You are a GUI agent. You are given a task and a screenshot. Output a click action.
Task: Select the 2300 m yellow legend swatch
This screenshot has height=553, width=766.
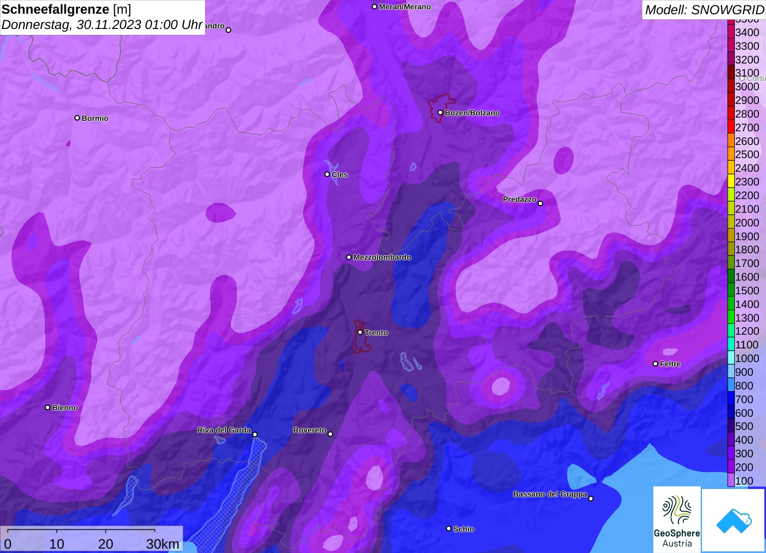(x=731, y=182)
